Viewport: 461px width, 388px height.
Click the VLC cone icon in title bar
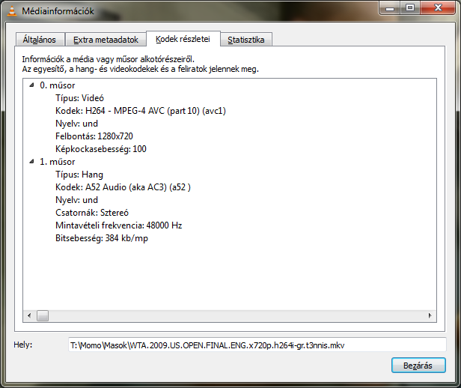pos(12,11)
